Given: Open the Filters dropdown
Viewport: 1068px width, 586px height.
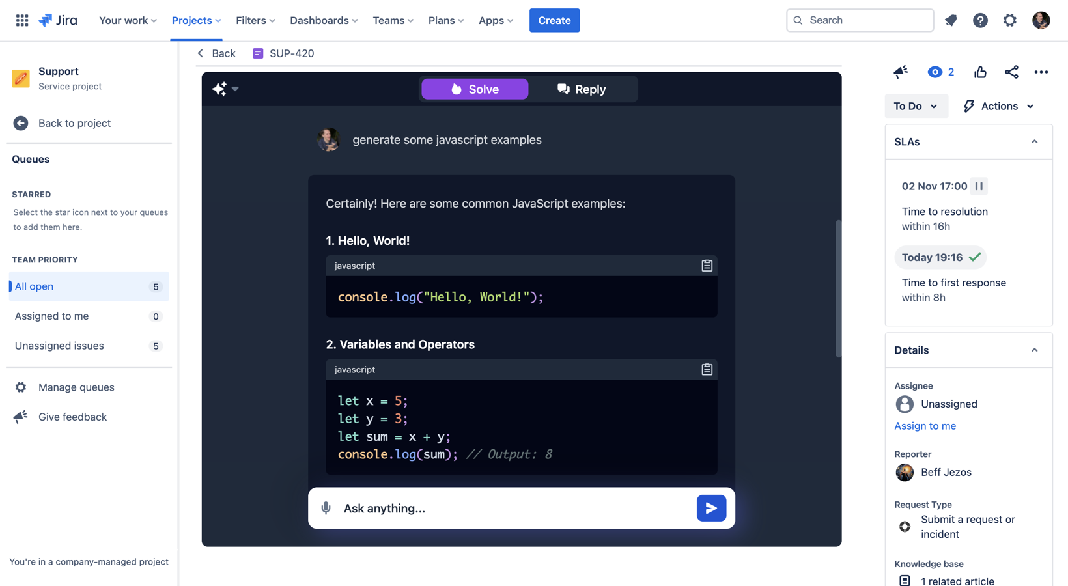Looking at the screenshot, I should click(255, 20).
